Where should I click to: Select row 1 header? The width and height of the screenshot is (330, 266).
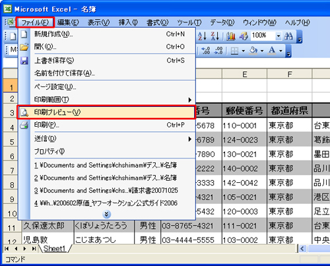(11, 86)
